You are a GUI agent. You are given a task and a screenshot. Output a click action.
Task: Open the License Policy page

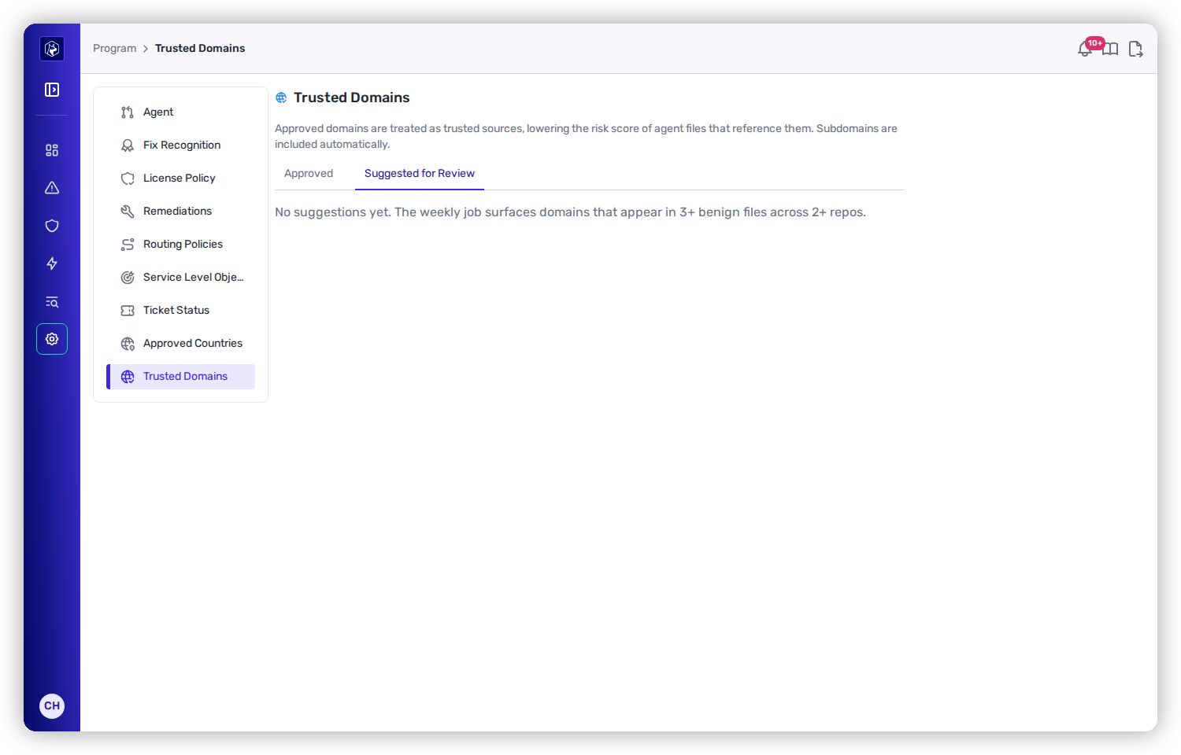coord(181,179)
